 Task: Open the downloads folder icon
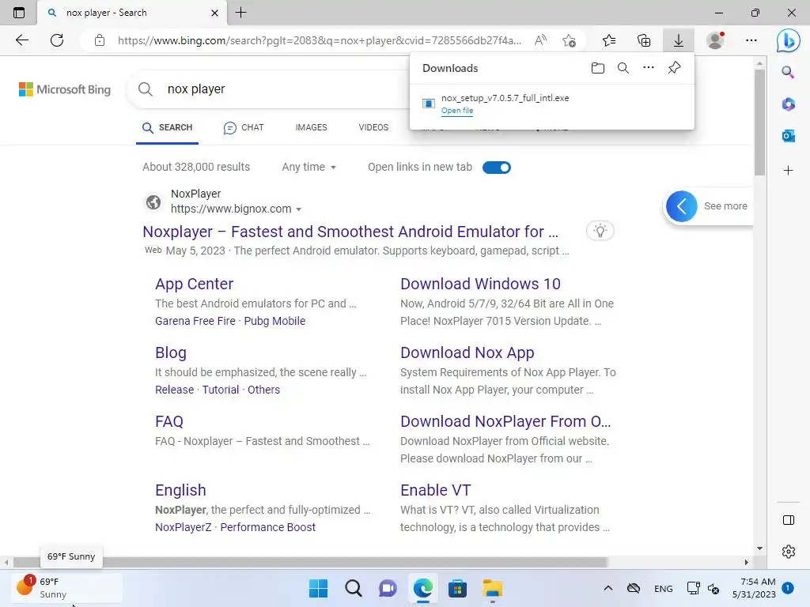point(598,68)
